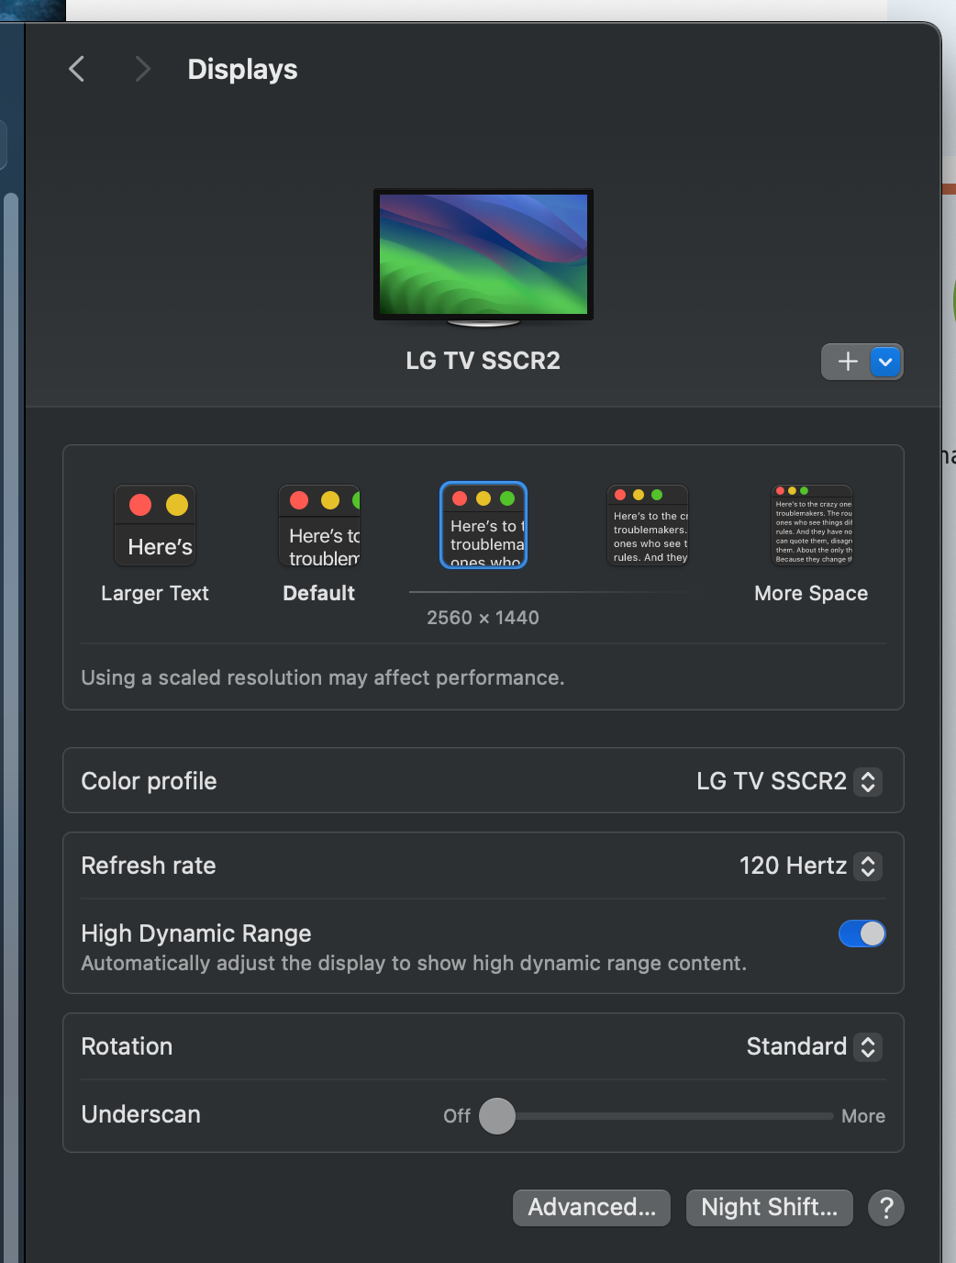Image resolution: width=956 pixels, height=1263 pixels.
Task: Select the highlighted 2560 × 1440 resolution preview
Action: (484, 525)
